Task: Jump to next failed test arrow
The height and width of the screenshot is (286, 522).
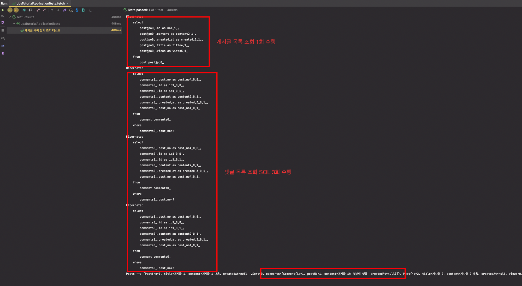Action: [58, 10]
